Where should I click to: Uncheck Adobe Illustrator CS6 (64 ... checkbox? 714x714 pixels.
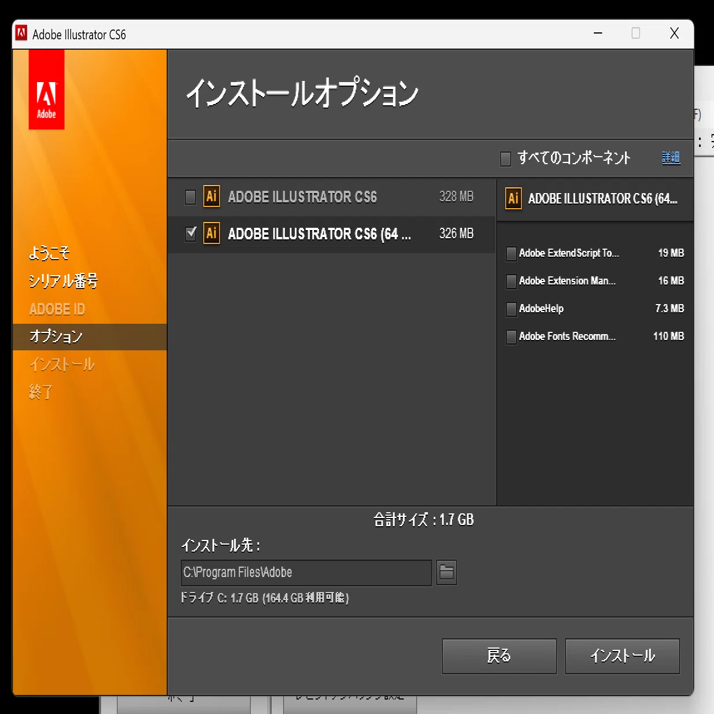point(190,234)
